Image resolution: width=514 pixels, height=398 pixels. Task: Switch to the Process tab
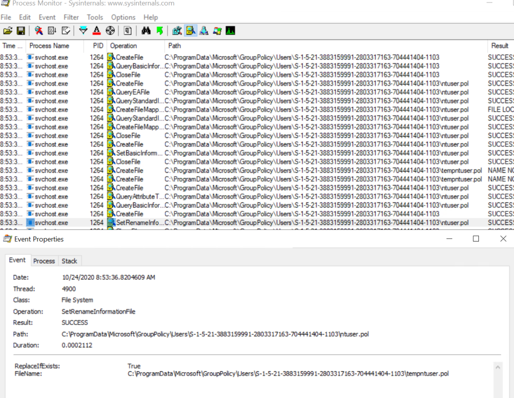44,261
